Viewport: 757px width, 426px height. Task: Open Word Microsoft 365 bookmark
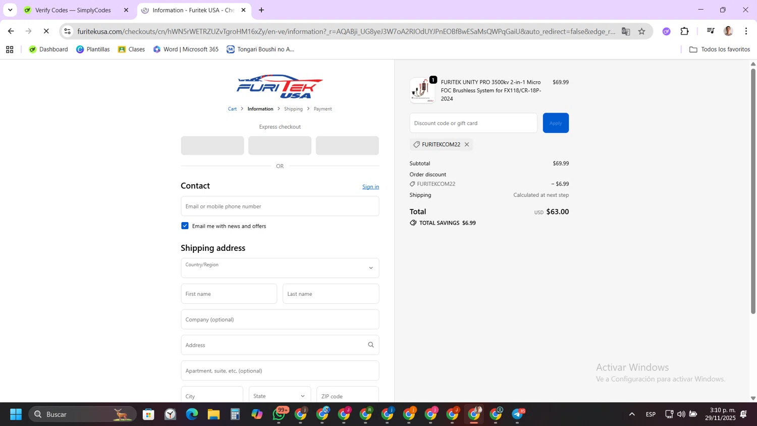186,49
